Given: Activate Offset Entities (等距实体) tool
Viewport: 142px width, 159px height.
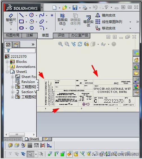Looking at the screenshot, I should [x=88, y=21].
